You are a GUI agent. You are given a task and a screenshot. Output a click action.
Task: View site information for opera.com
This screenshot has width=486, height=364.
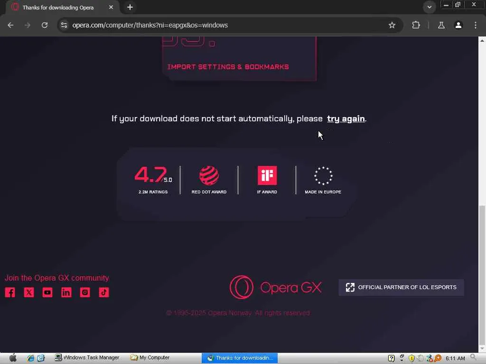pyautogui.click(x=64, y=25)
